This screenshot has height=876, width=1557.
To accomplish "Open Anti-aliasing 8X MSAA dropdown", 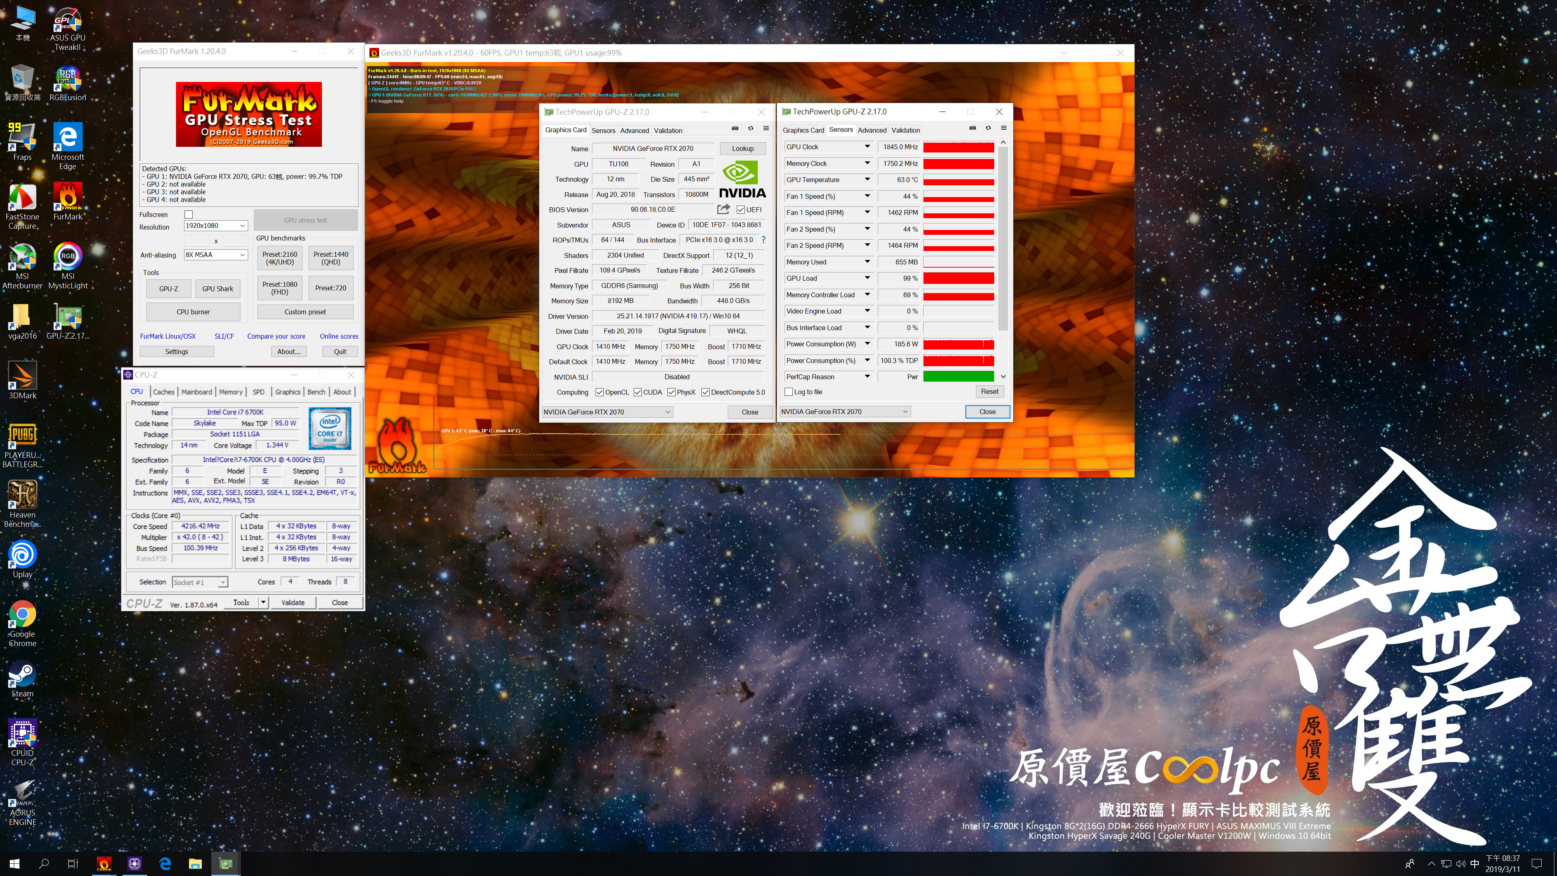I will click(x=216, y=255).
